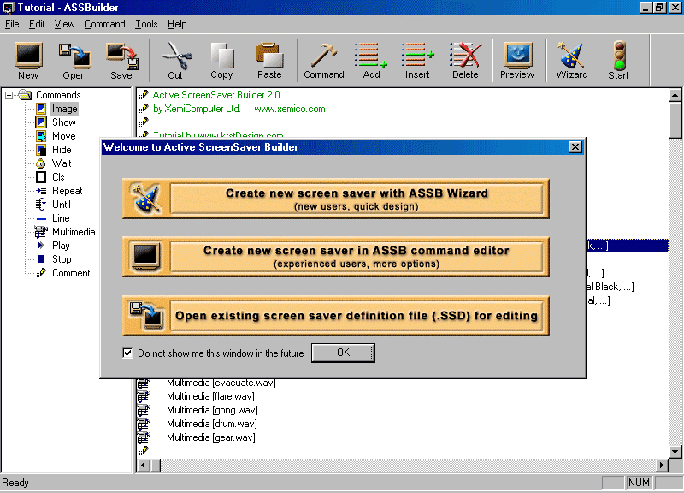Click the NUM indicator in status bar
This screenshot has width=684, height=493.
tap(639, 483)
